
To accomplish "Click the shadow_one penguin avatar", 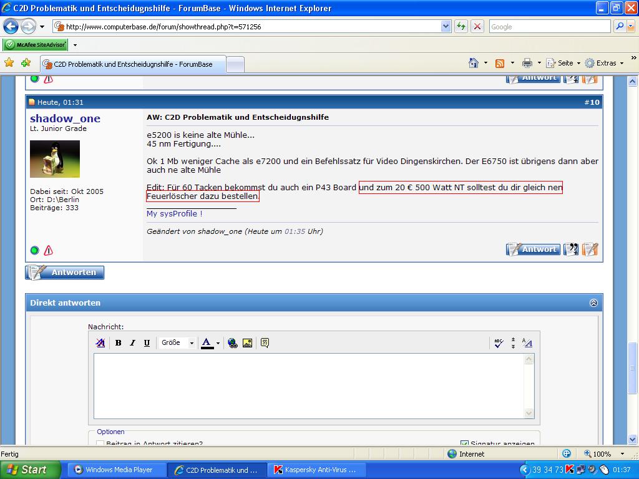I will tap(55, 159).
